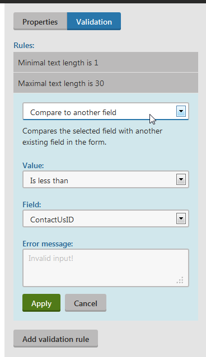Open the Minimal text length is 1 rule
The width and height of the screenshot is (206, 357).
(106, 63)
